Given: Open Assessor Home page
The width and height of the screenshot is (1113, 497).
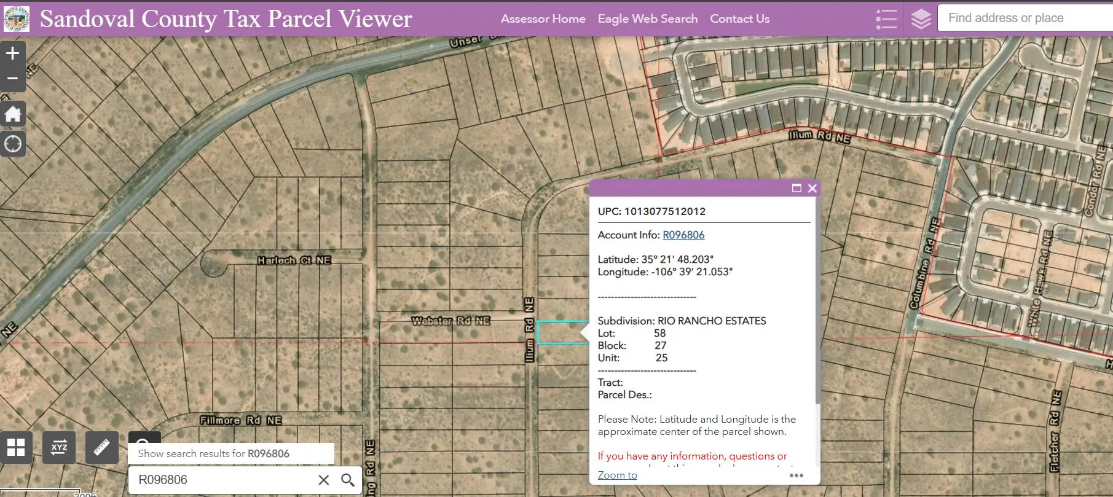Looking at the screenshot, I should coord(543,19).
